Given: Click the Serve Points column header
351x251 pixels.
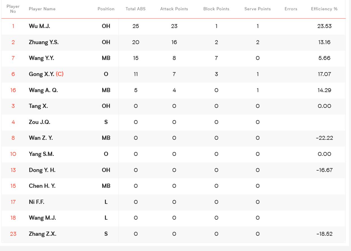Looking at the screenshot, I should (257, 9).
